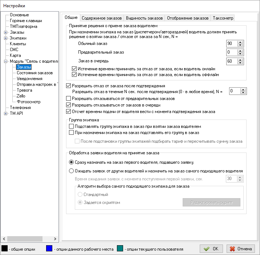
Task: Click the Отмена cancel button
Action: [241, 249]
